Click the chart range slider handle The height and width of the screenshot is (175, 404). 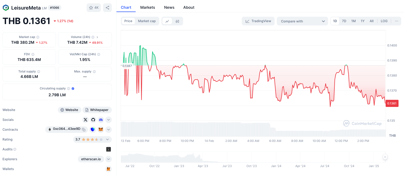(x=385, y=157)
